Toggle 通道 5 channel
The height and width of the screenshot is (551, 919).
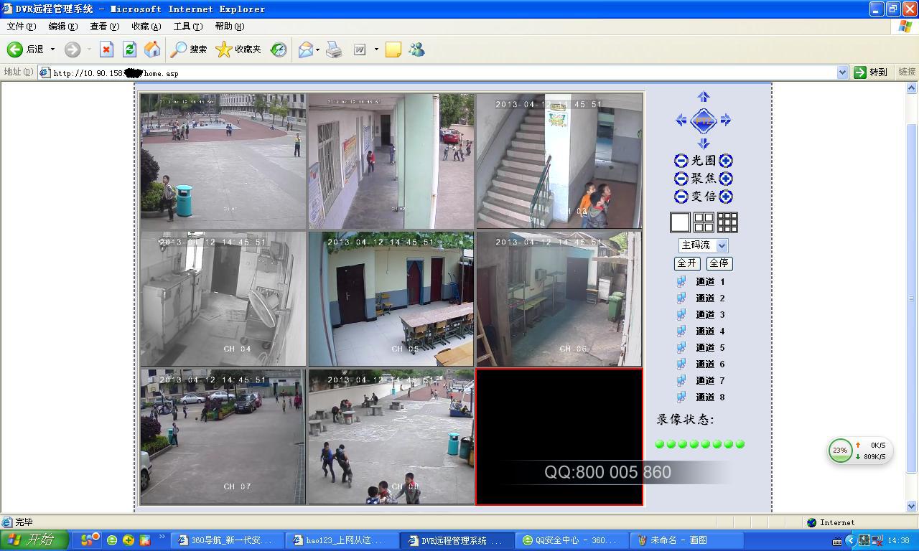701,348
